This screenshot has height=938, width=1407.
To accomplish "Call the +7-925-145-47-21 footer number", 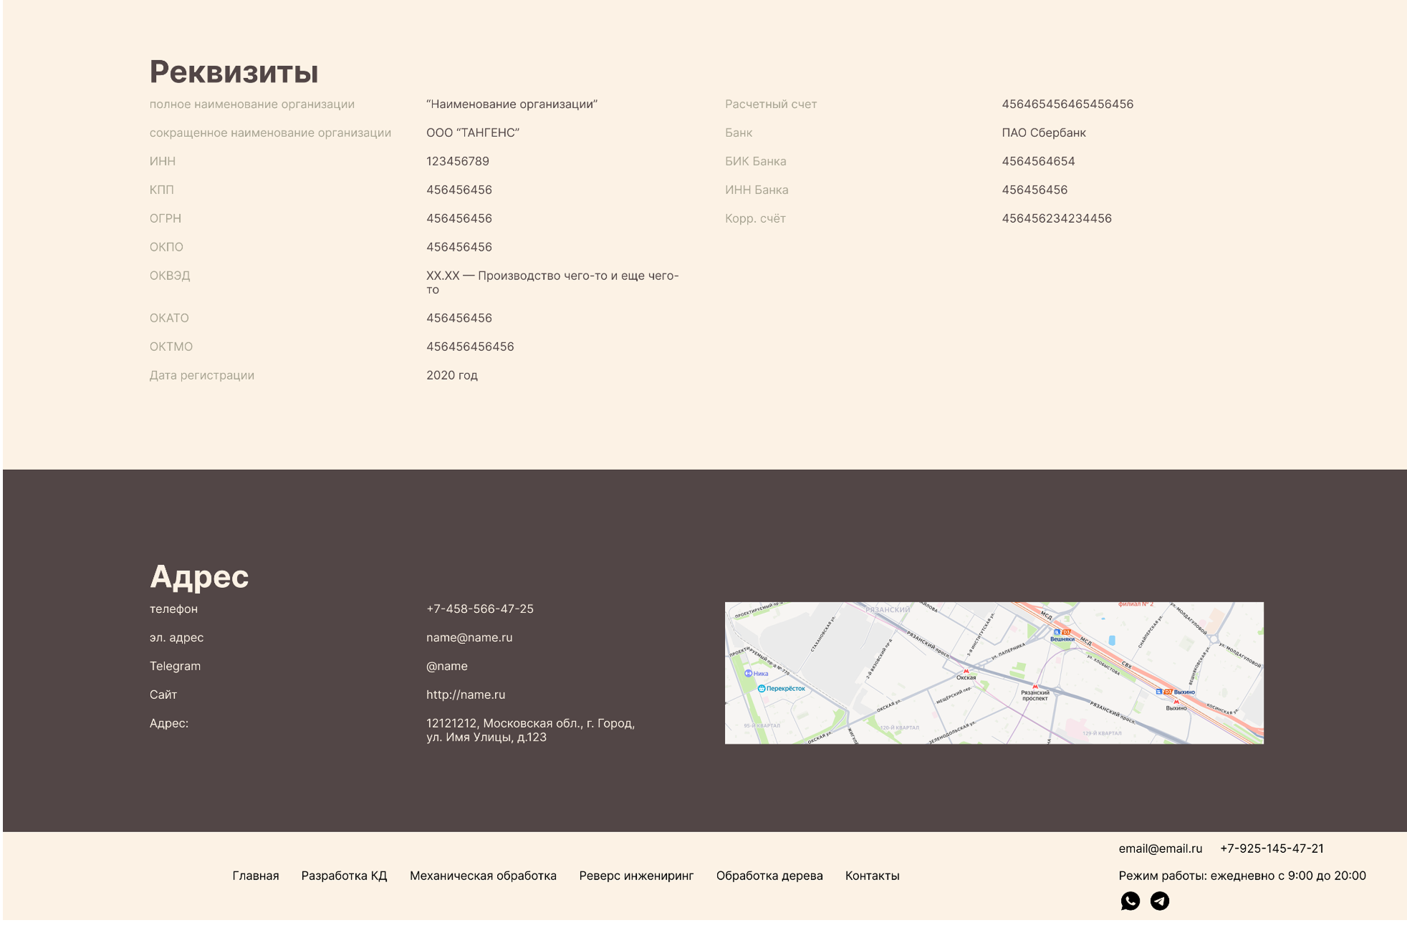I will pos(1272,848).
